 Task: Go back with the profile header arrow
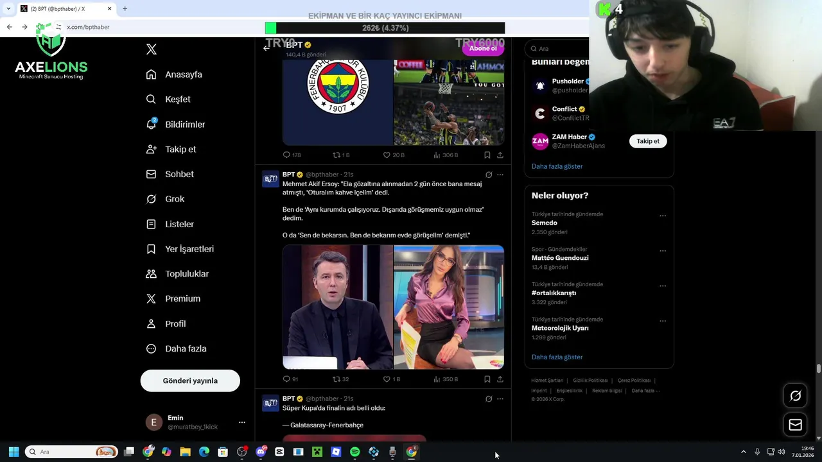[x=267, y=48]
